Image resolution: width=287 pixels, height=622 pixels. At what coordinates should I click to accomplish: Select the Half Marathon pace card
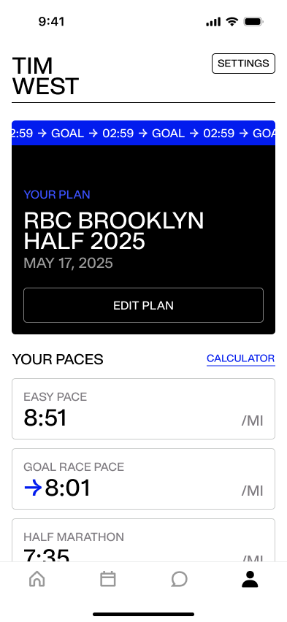coord(143,540)
